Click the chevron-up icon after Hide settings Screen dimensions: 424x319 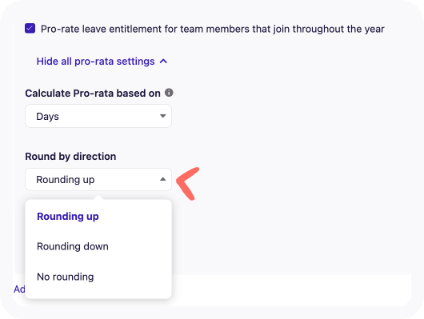(x=163, y=62)
